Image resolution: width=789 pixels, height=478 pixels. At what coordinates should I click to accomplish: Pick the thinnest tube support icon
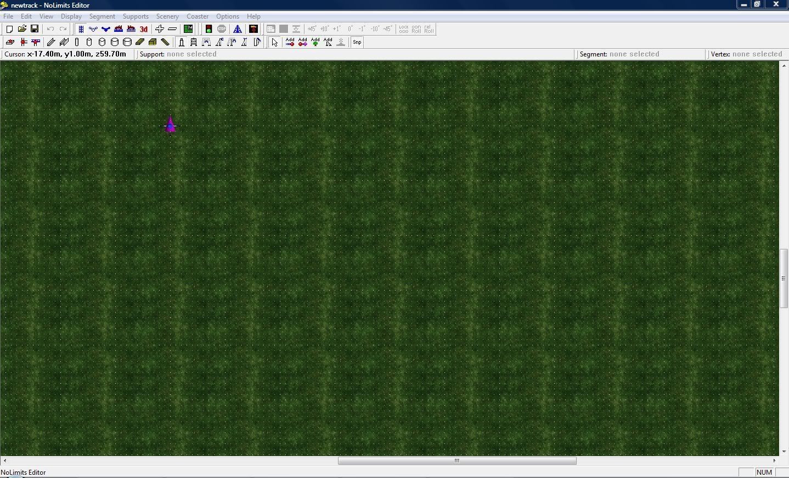pyautogui.click(x=77, y=42)
